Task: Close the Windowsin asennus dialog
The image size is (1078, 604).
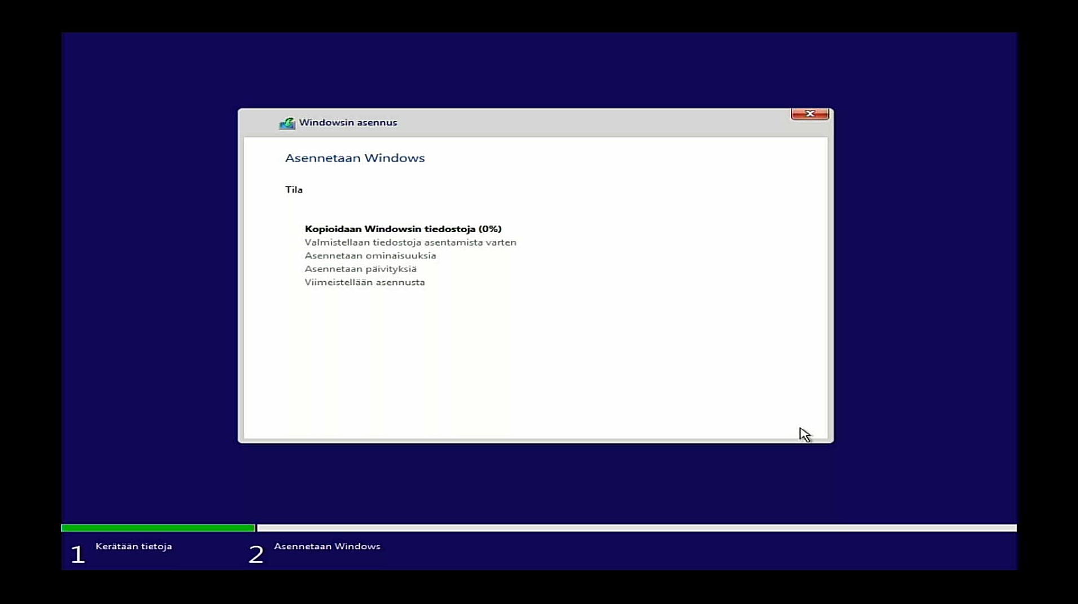Action: pos(810,114)
